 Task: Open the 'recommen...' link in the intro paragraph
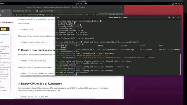point(51,19)
